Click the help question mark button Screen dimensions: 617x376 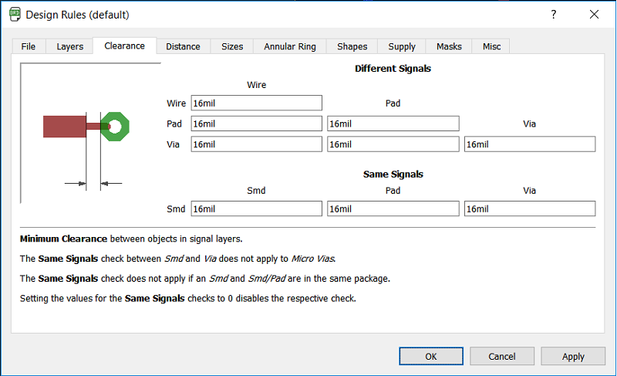[554, 15]
